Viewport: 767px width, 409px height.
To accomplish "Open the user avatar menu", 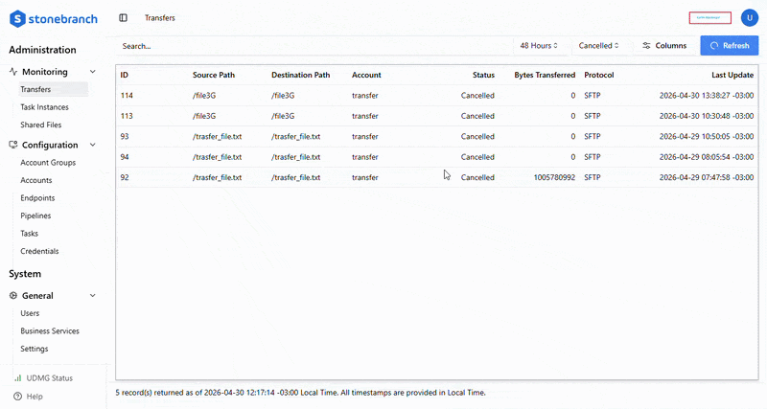I will click(x=749, y=17).
